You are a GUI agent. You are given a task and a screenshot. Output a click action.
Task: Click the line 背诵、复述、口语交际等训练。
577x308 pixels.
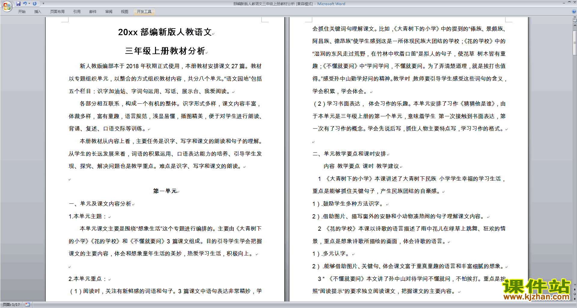pos(108,129)
